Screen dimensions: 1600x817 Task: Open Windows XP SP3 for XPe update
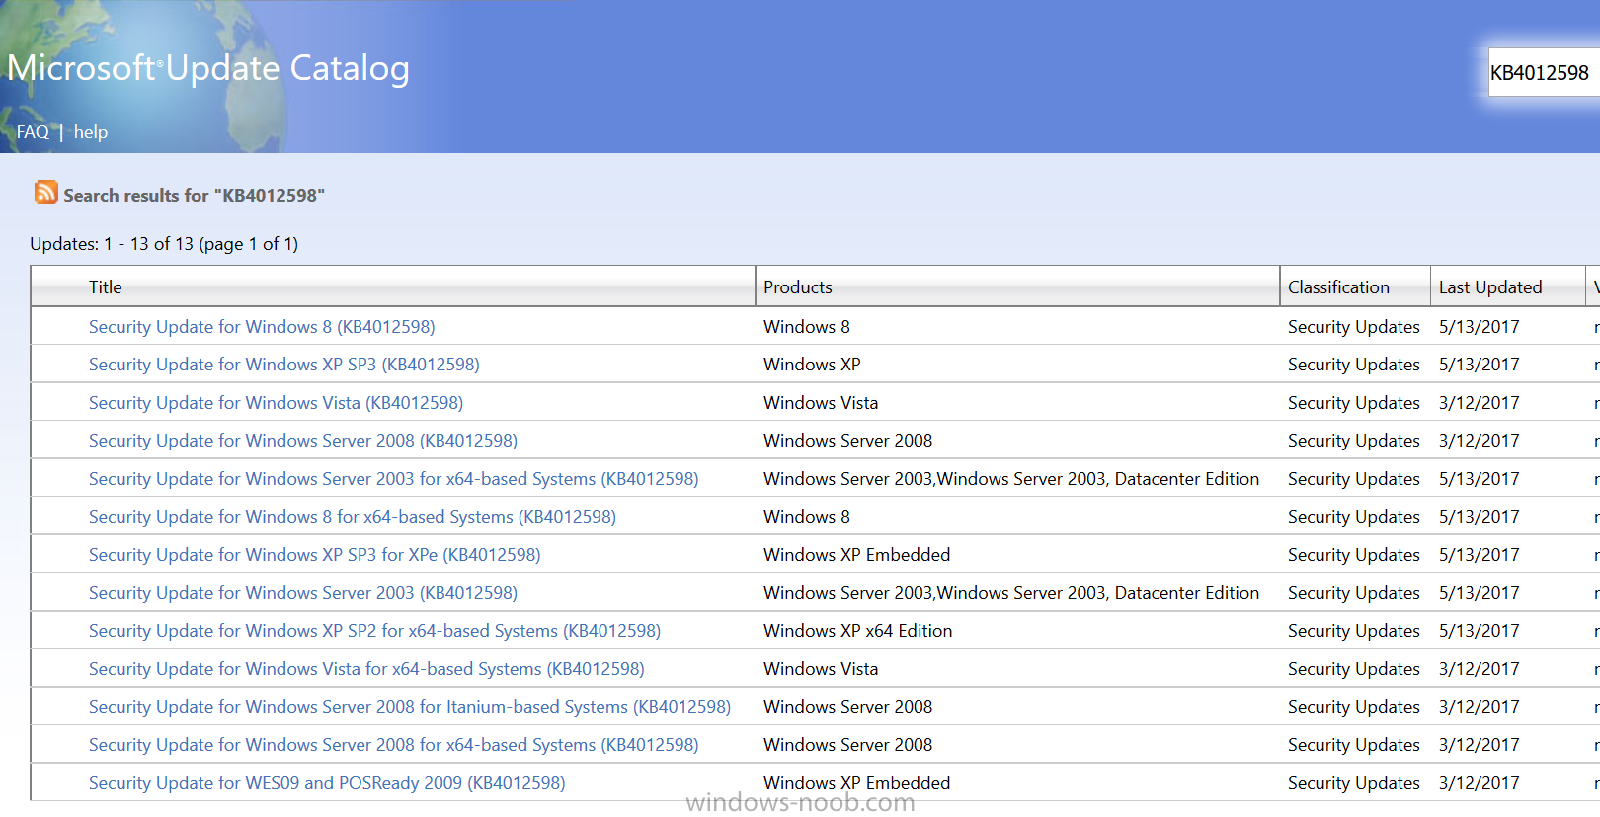tap(315, 555)
